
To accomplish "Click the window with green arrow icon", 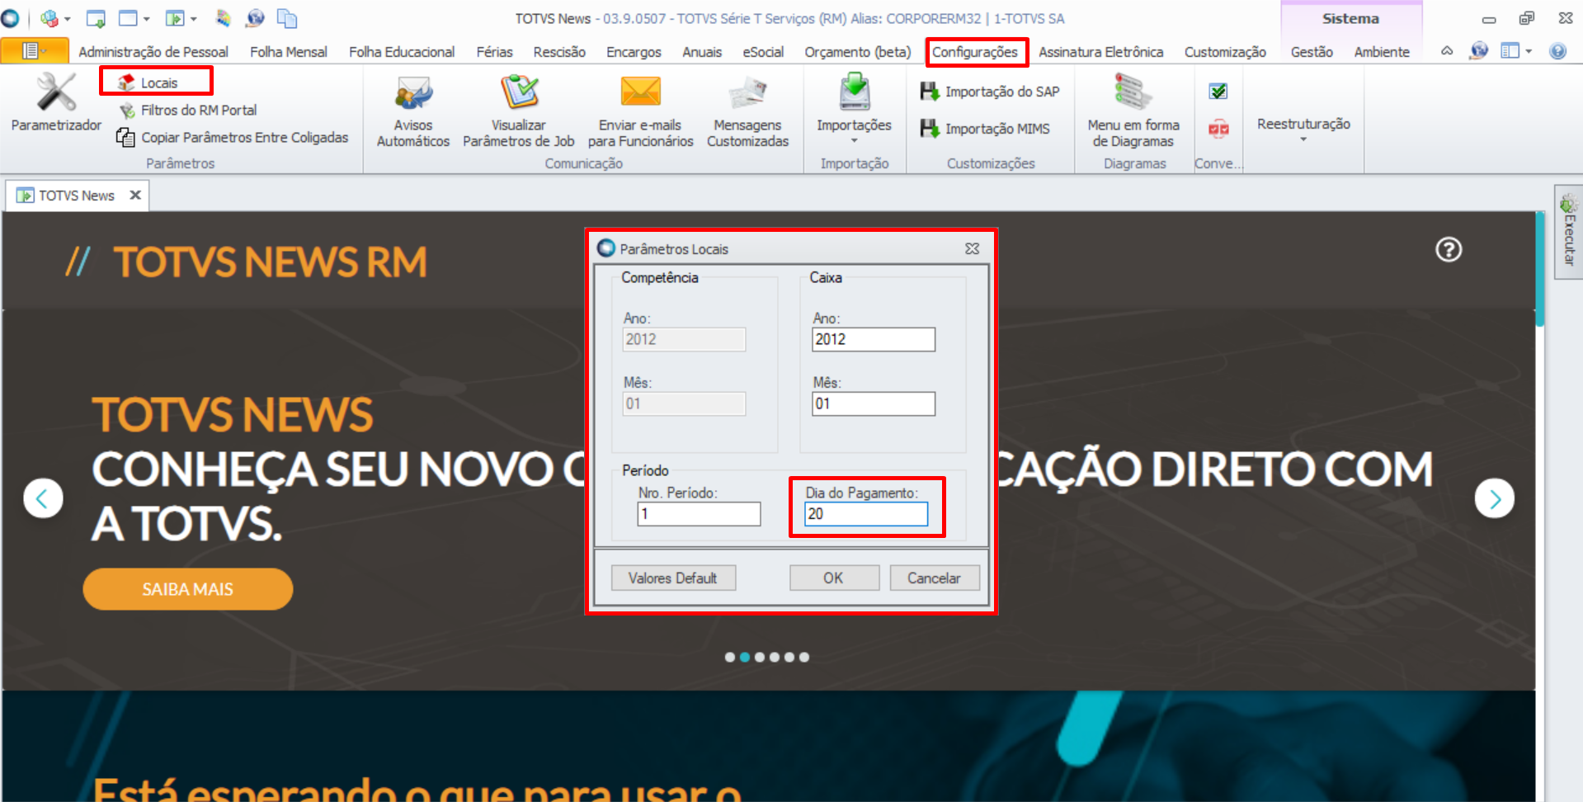I will (x=96, y=18).
